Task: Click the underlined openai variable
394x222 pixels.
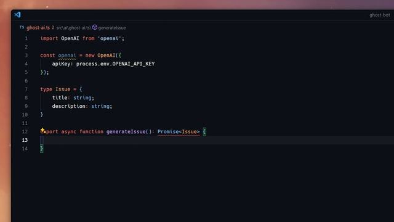Action: click(67, 55)
